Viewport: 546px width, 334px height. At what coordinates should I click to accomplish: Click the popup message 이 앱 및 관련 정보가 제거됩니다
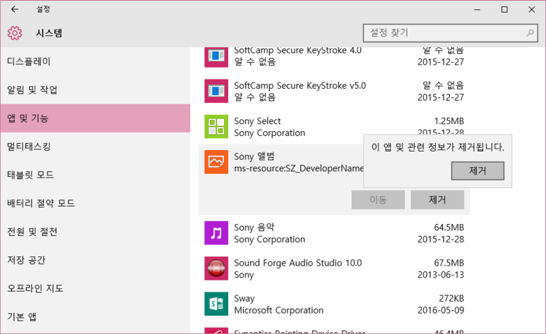click(x=438, y=147)
